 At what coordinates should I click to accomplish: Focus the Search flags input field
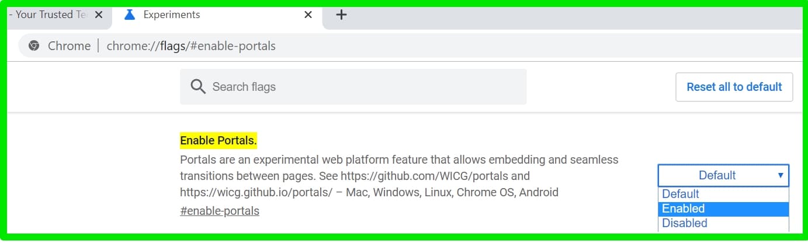coord(353,87)
